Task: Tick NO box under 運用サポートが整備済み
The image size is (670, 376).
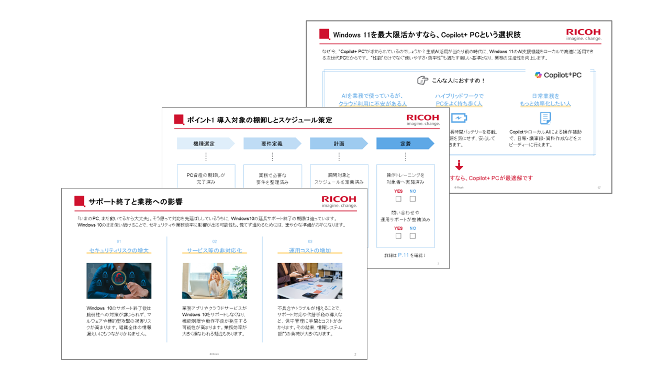Action: coord(412,236)
